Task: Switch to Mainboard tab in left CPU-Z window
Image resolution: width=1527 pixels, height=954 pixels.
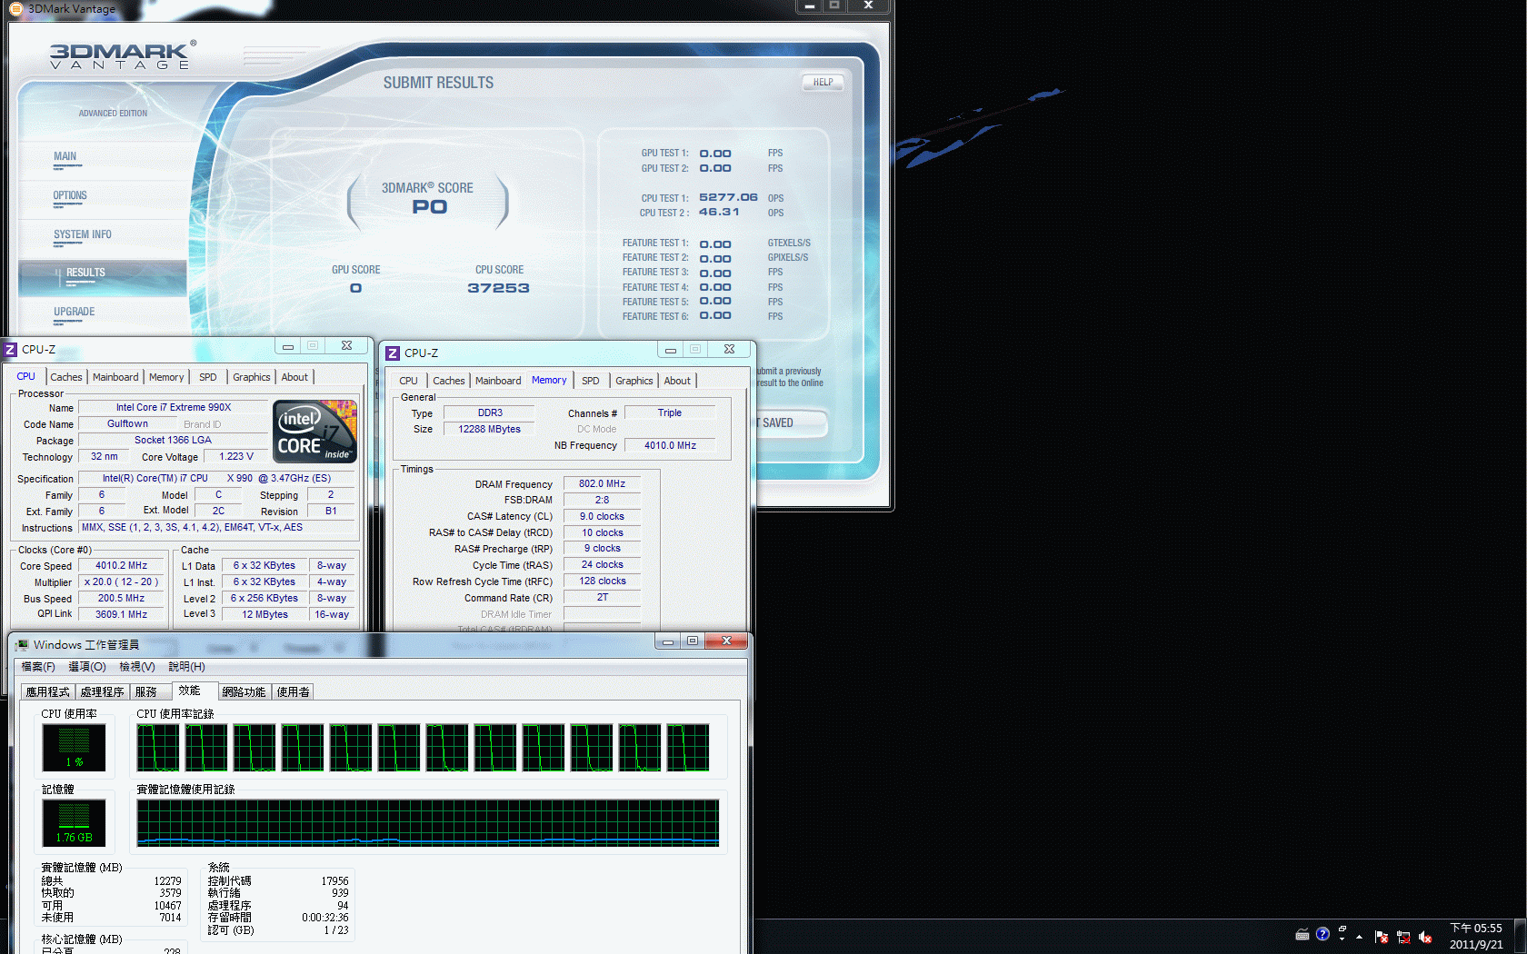Action: [x=115, y=377]
